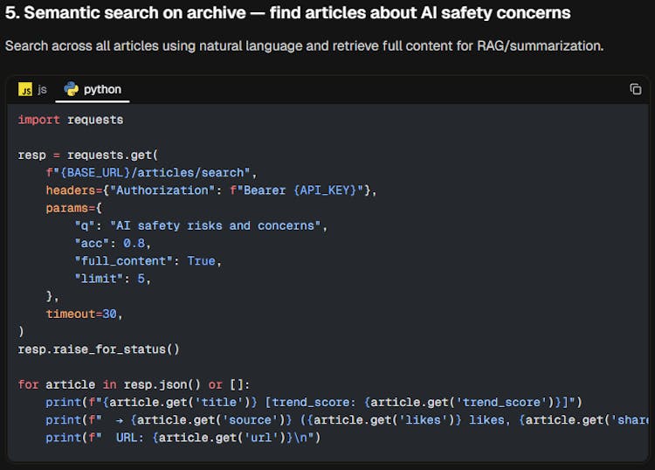Select the python tab label
This screenshot has height=470, width=655.
[x=102, y=89]
